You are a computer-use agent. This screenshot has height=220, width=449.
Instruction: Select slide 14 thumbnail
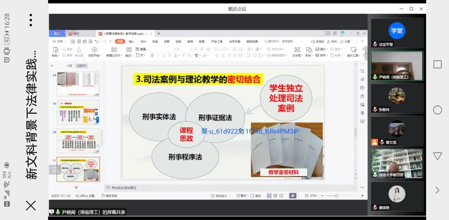click(x=78, y=84)
